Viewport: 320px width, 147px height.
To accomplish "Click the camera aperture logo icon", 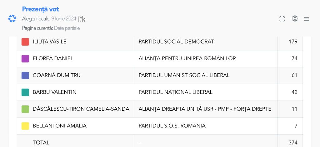I will [x=12, y=19].
